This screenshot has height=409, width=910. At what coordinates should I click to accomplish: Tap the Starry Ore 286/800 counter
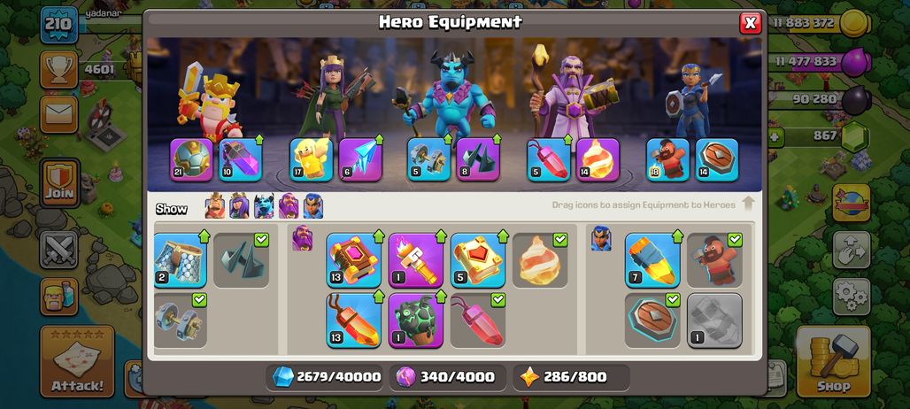[x=572, y=377]
